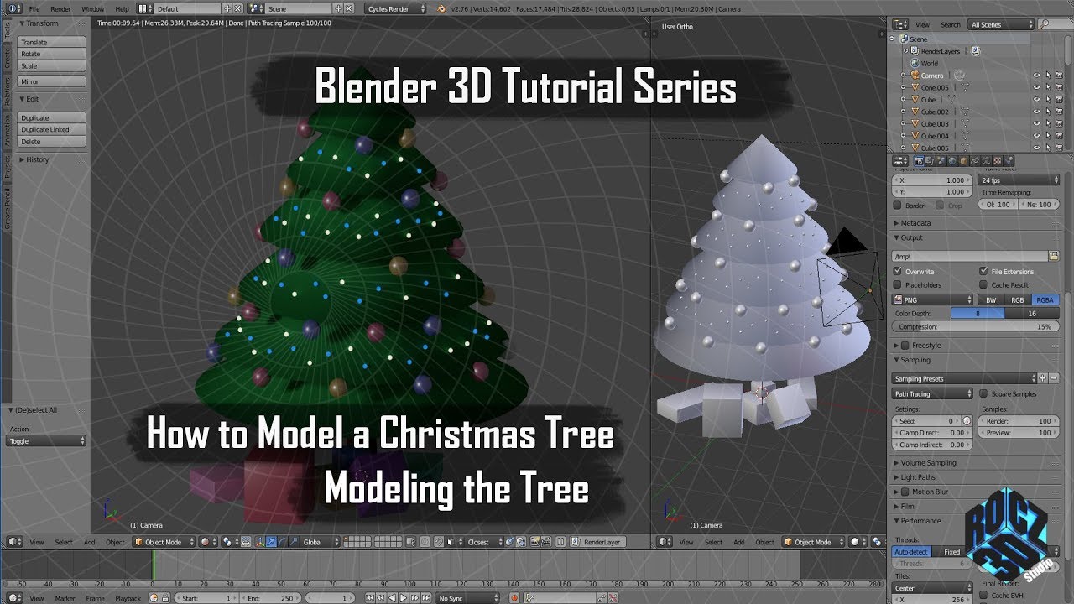Click jump to end frame icon
The width and height of the screenshot is (1074, 604).
click(x=426, y=598)
